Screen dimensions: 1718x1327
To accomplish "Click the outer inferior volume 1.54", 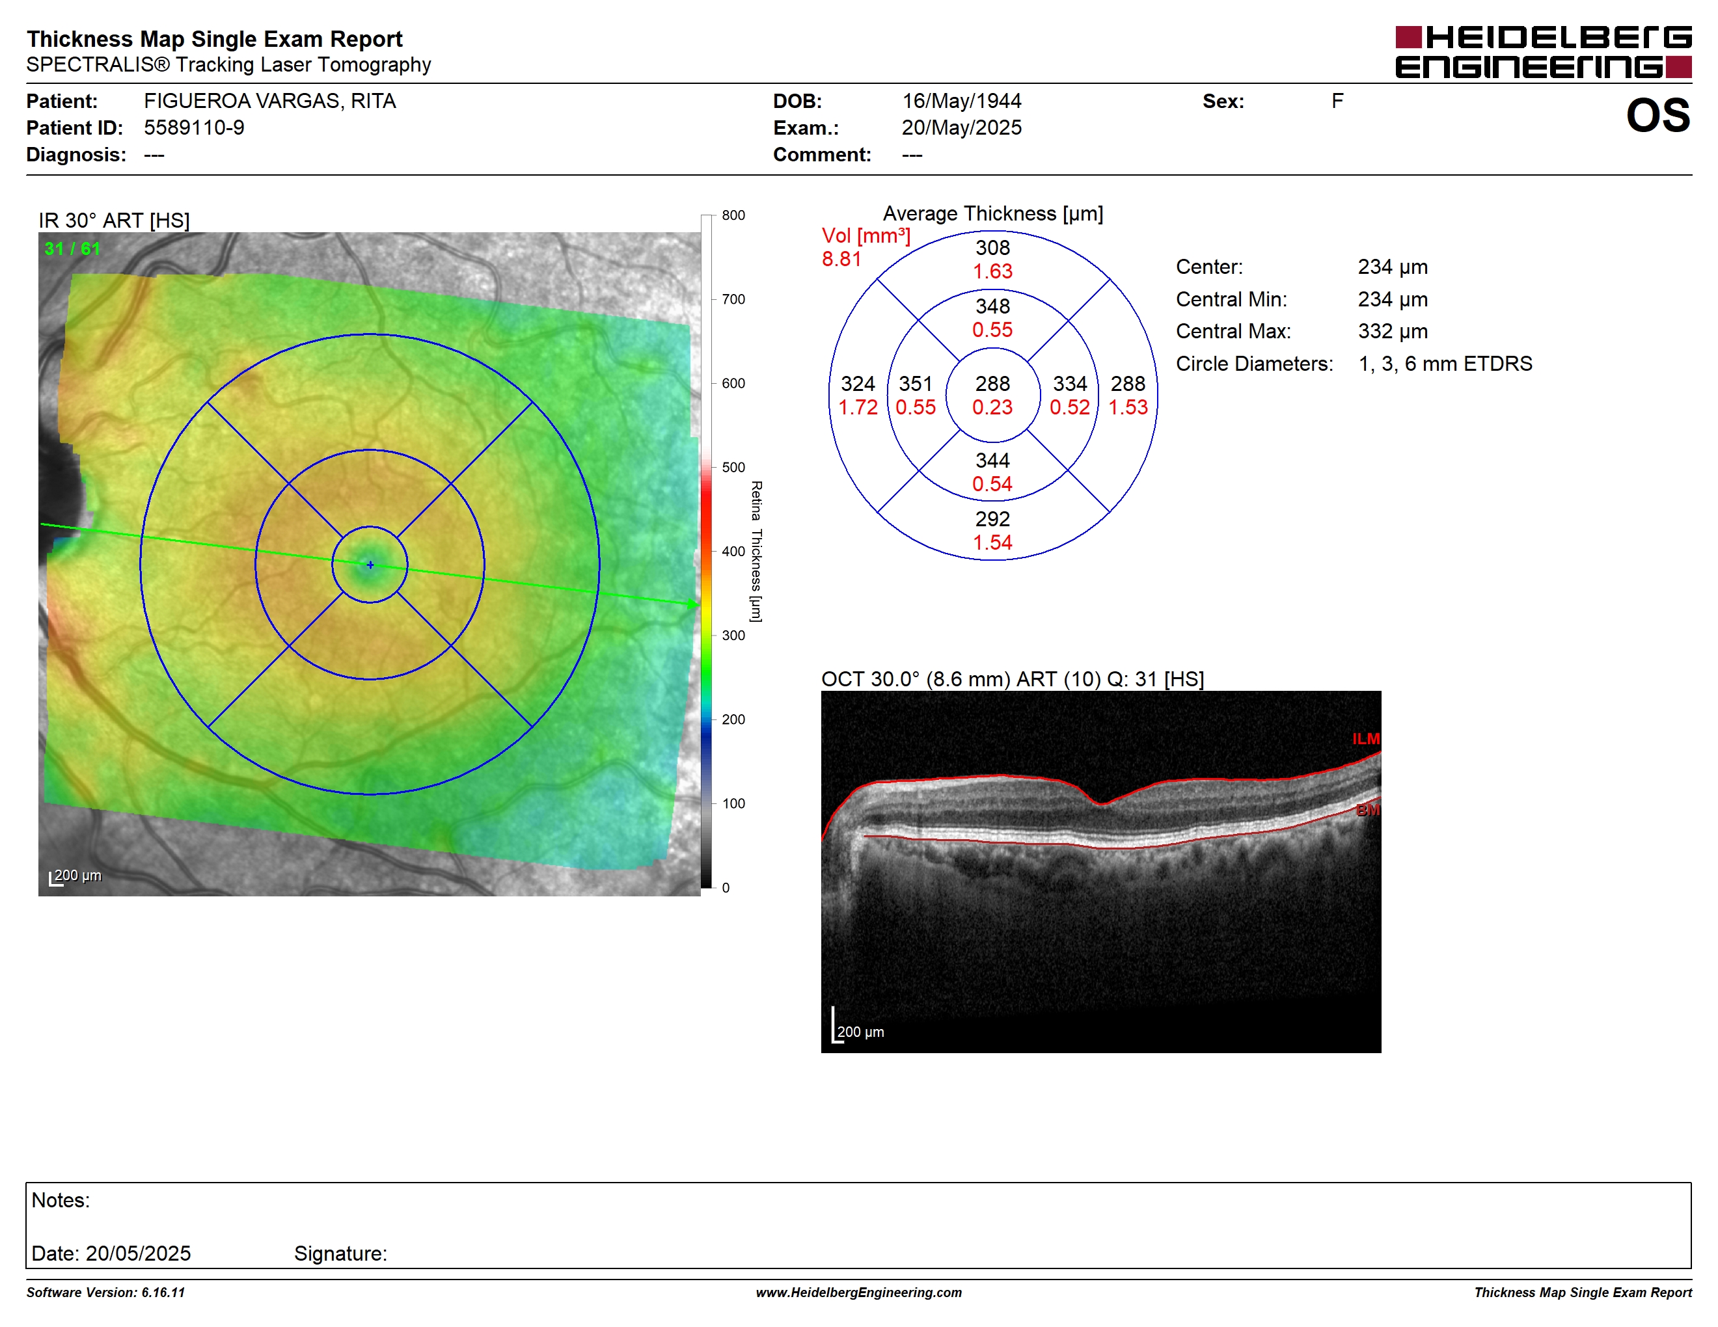I will pos(992,543).
